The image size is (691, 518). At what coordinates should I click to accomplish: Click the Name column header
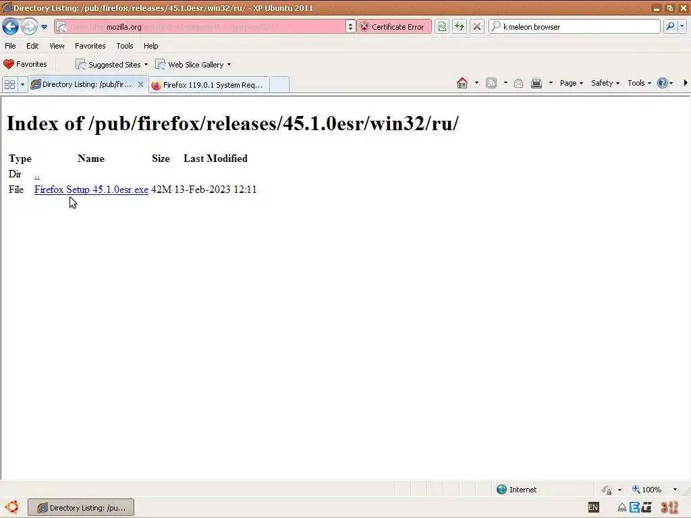[91, 159]
